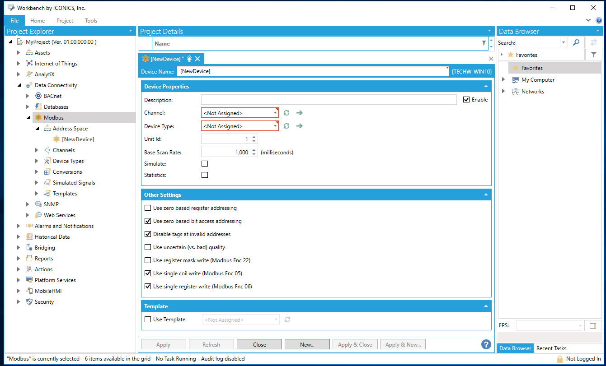Increase the Unit Id spinner value
Image resolution: width=606 pixels, height=366 pixels.
[254, 137]
